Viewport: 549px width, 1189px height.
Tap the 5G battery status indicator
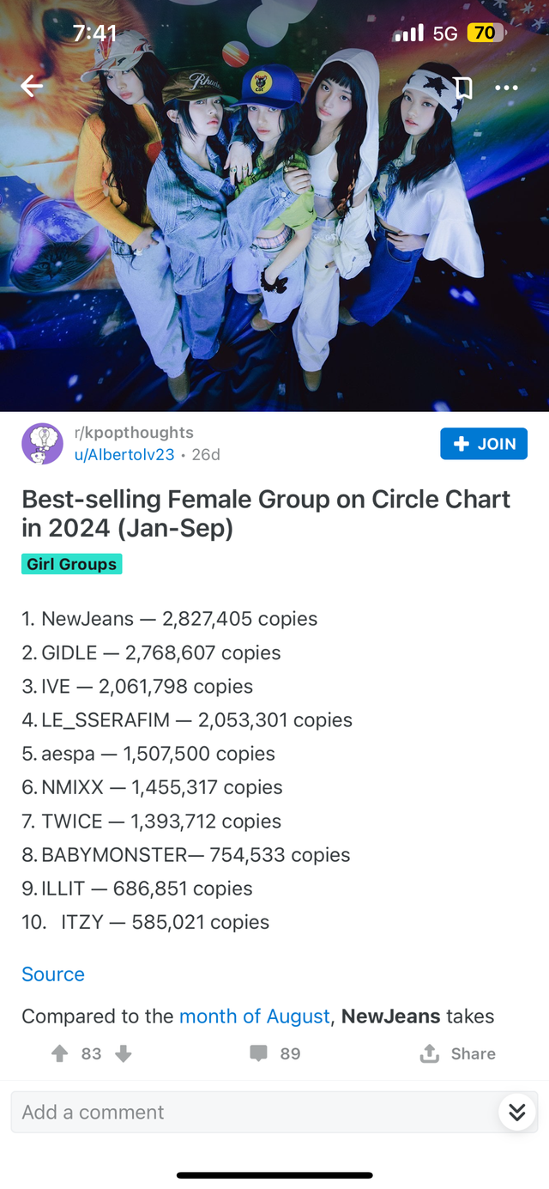[485, 33]
